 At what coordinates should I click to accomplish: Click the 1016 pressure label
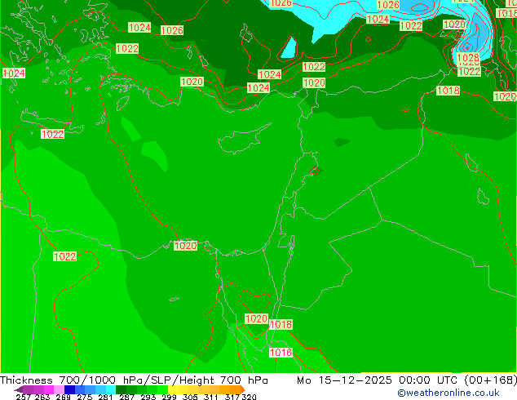281,353
